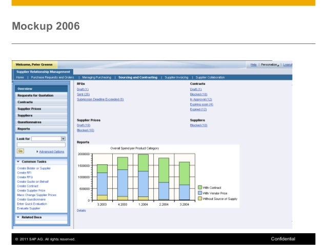327x245 pixels.
Task: Click Create Quote on Behalf
Action: coord(33,182)
